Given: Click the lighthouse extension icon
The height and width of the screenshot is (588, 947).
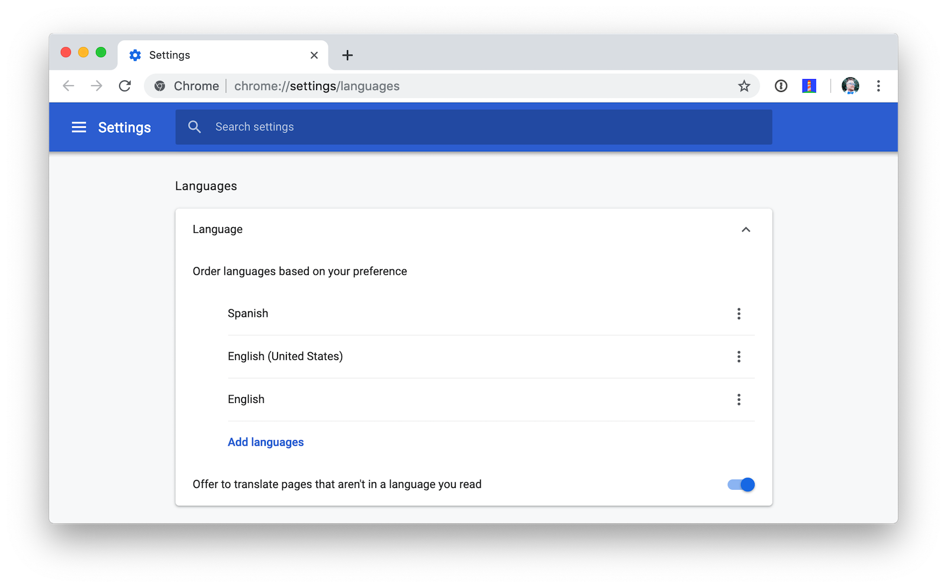Looking at the screenshot, I should [809, 86].
